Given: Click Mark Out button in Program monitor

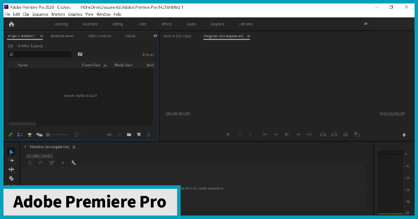Looking at the screenshot, I should tap(250, 134).
